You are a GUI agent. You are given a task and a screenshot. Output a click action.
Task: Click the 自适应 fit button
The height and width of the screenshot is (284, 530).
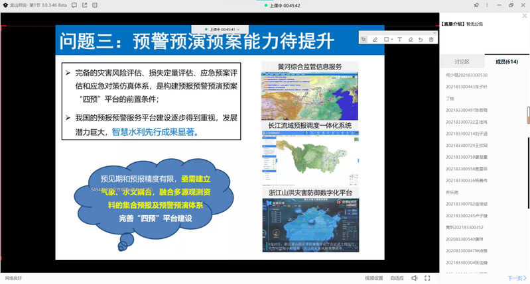click(x=397, y=278)
